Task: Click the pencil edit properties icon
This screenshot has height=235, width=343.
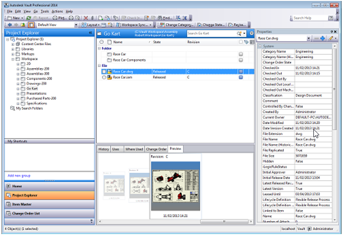Action: pyautogui.click(x=331, y=39)
